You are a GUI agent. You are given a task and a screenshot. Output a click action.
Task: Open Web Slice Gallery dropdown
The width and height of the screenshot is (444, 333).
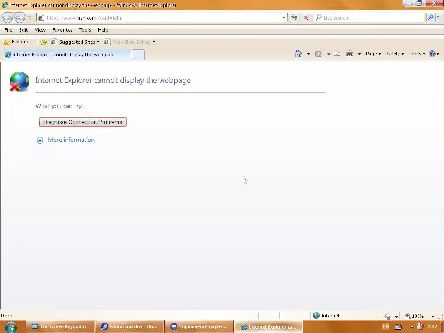click(x=130, y=42)
